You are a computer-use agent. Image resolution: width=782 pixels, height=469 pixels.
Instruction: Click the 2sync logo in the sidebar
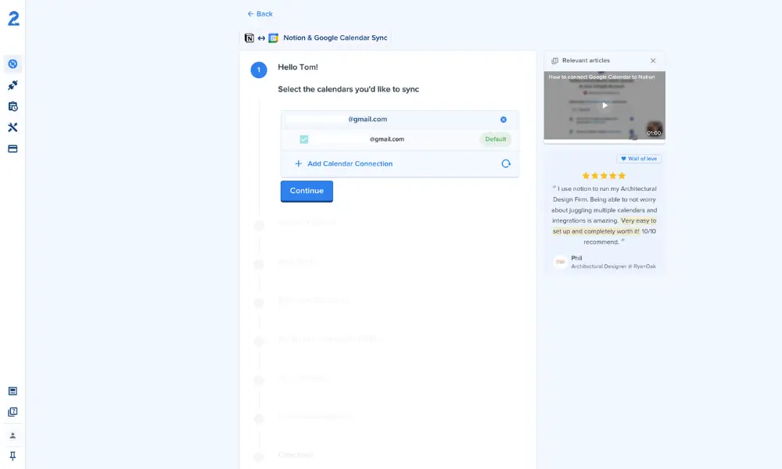13,19
